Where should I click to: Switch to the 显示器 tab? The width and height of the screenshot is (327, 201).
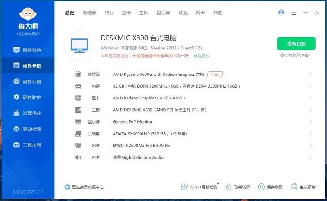163,13
